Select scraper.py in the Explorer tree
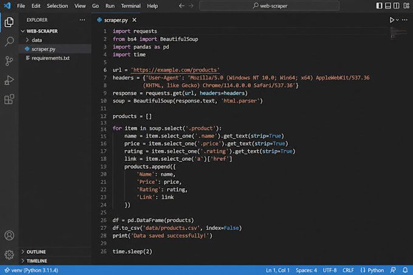 (x=56, y=49)
